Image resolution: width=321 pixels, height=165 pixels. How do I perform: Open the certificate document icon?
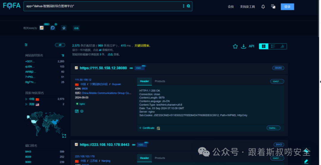(158, 128)
